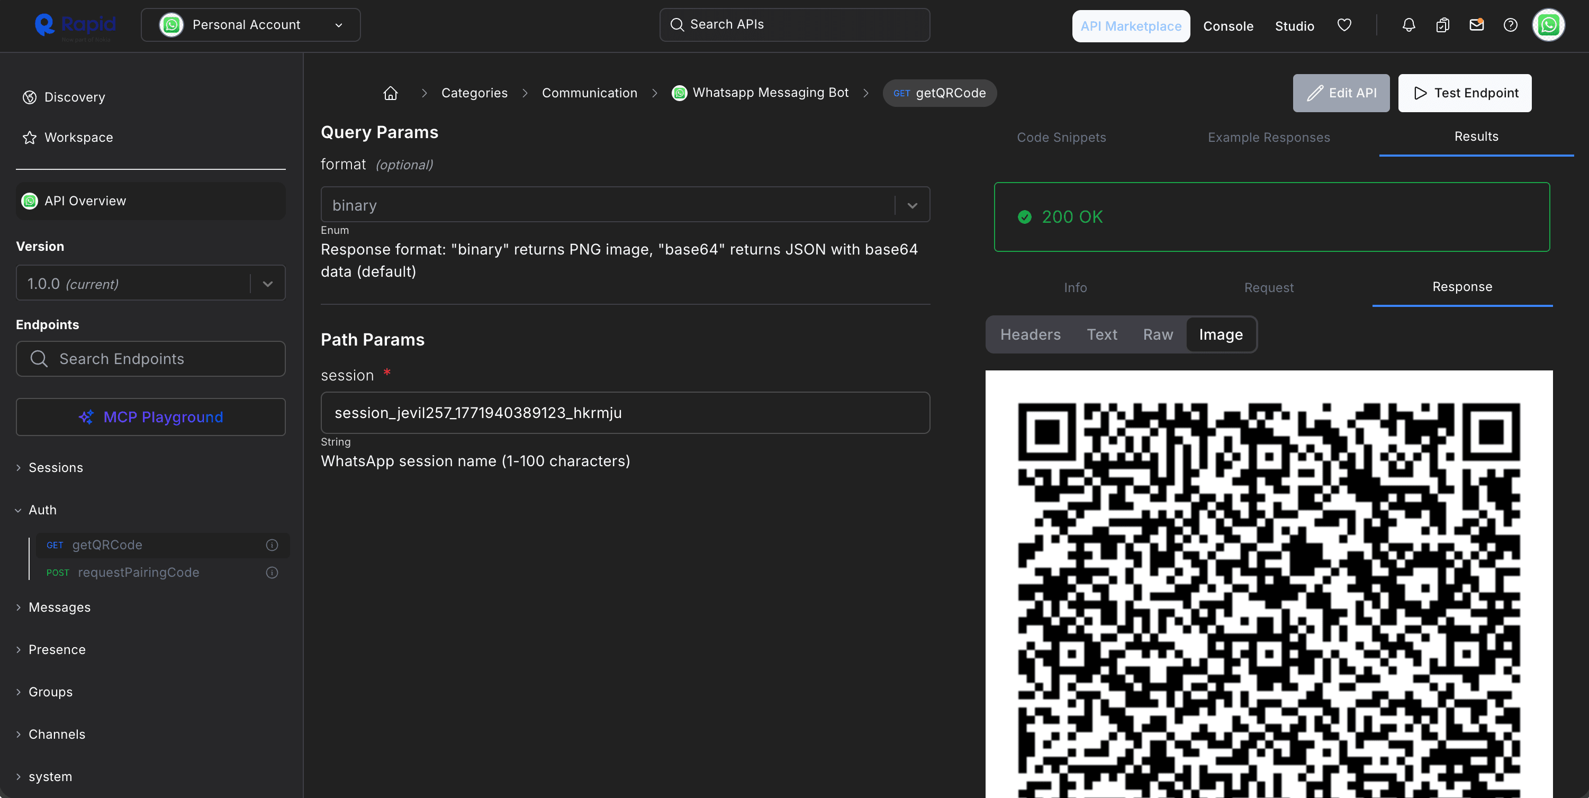1589x798 pixels.
Task: Select the Raw response view
Action: (1157, 334)
